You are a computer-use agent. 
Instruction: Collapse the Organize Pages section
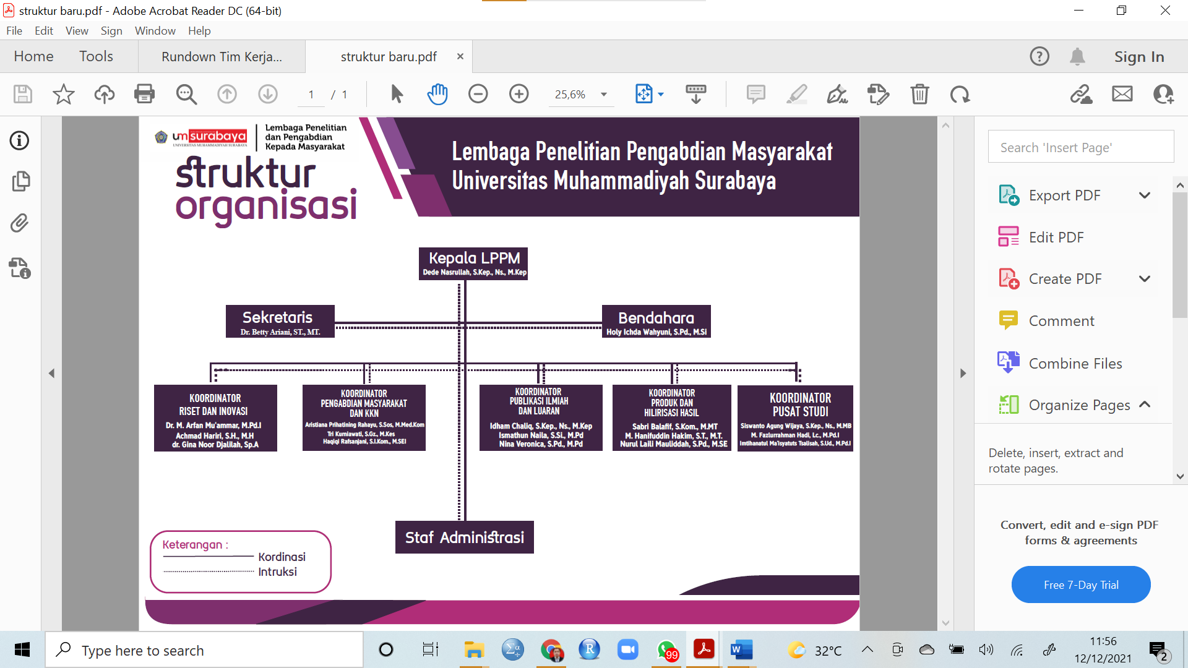(1145, 405)
